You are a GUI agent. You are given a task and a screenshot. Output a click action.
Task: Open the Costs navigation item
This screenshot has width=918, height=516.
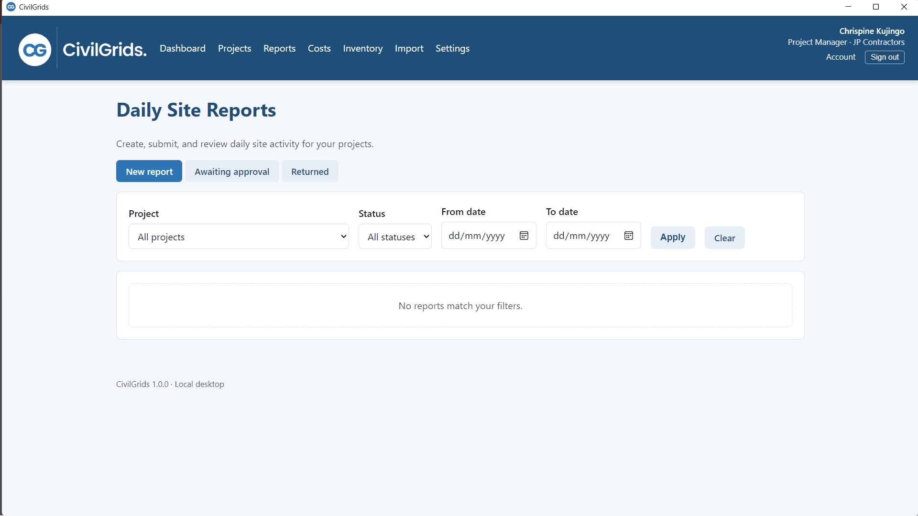point(319,48)
